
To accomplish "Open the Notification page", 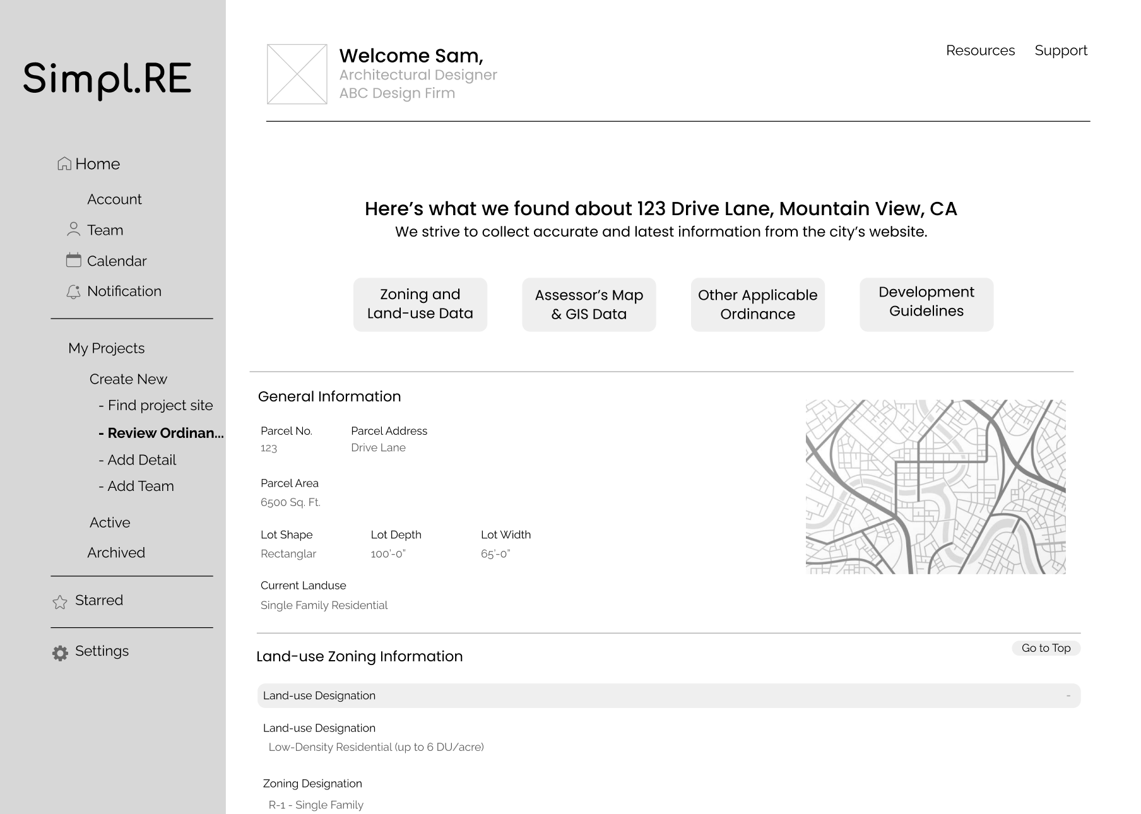I will [x=124, y=292].
